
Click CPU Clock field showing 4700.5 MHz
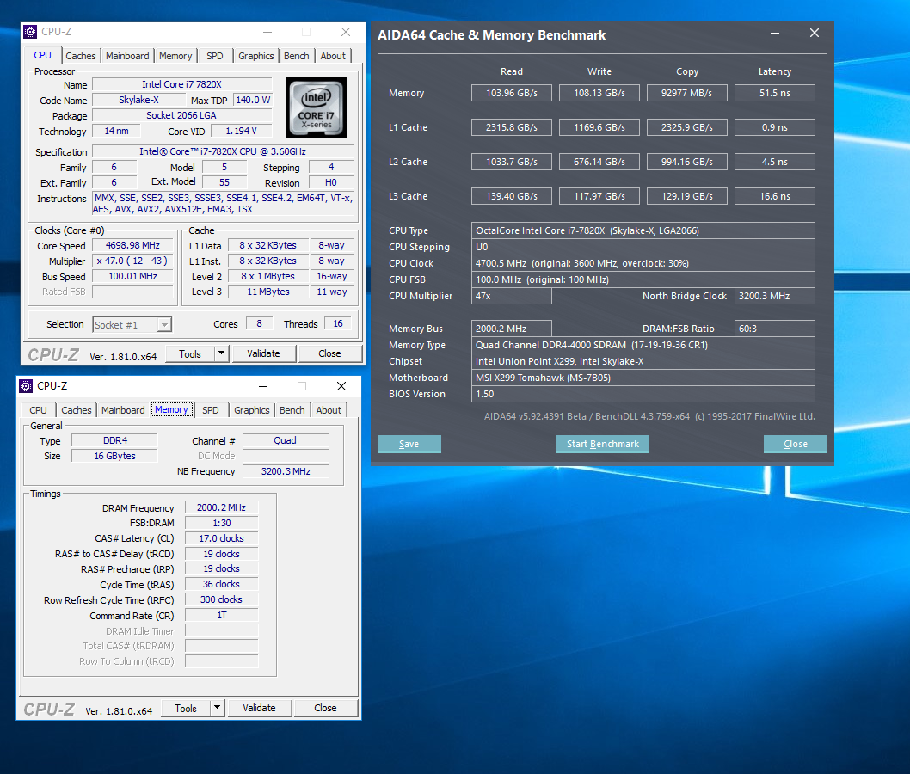point(643,263)
